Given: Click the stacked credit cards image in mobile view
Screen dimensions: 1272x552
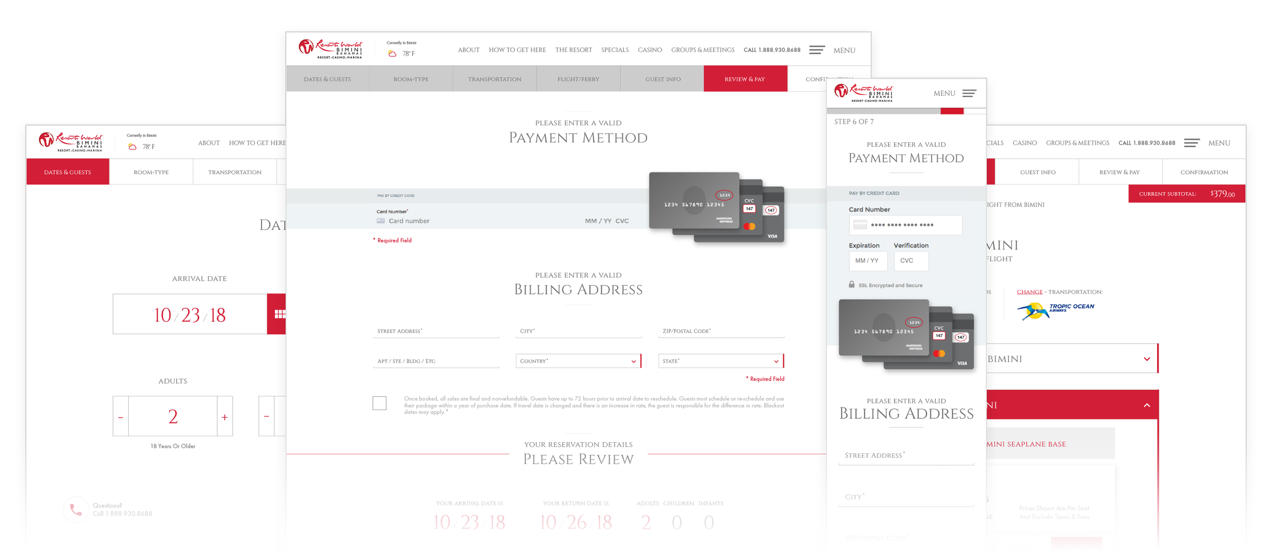Looking at the screenshot, I should (906, 334).
